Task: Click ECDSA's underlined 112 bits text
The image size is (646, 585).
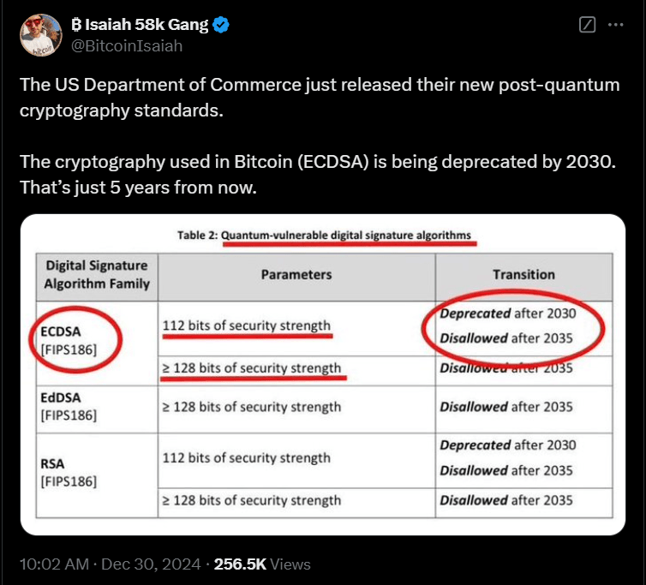Action: pyautogui.click(x=246, y=325)
